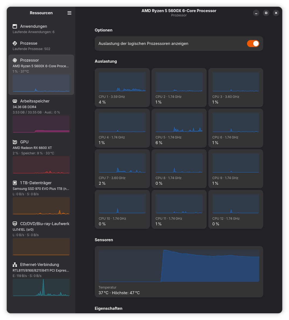Click the CPU 1 usage graph
The image size is (289, 320).
pyautogui.click(x=122, y=82)
